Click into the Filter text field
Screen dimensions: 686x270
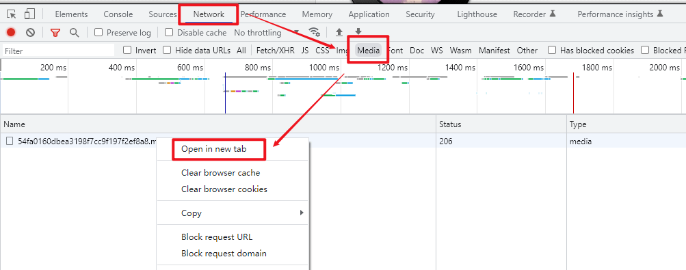click(58, 51)
